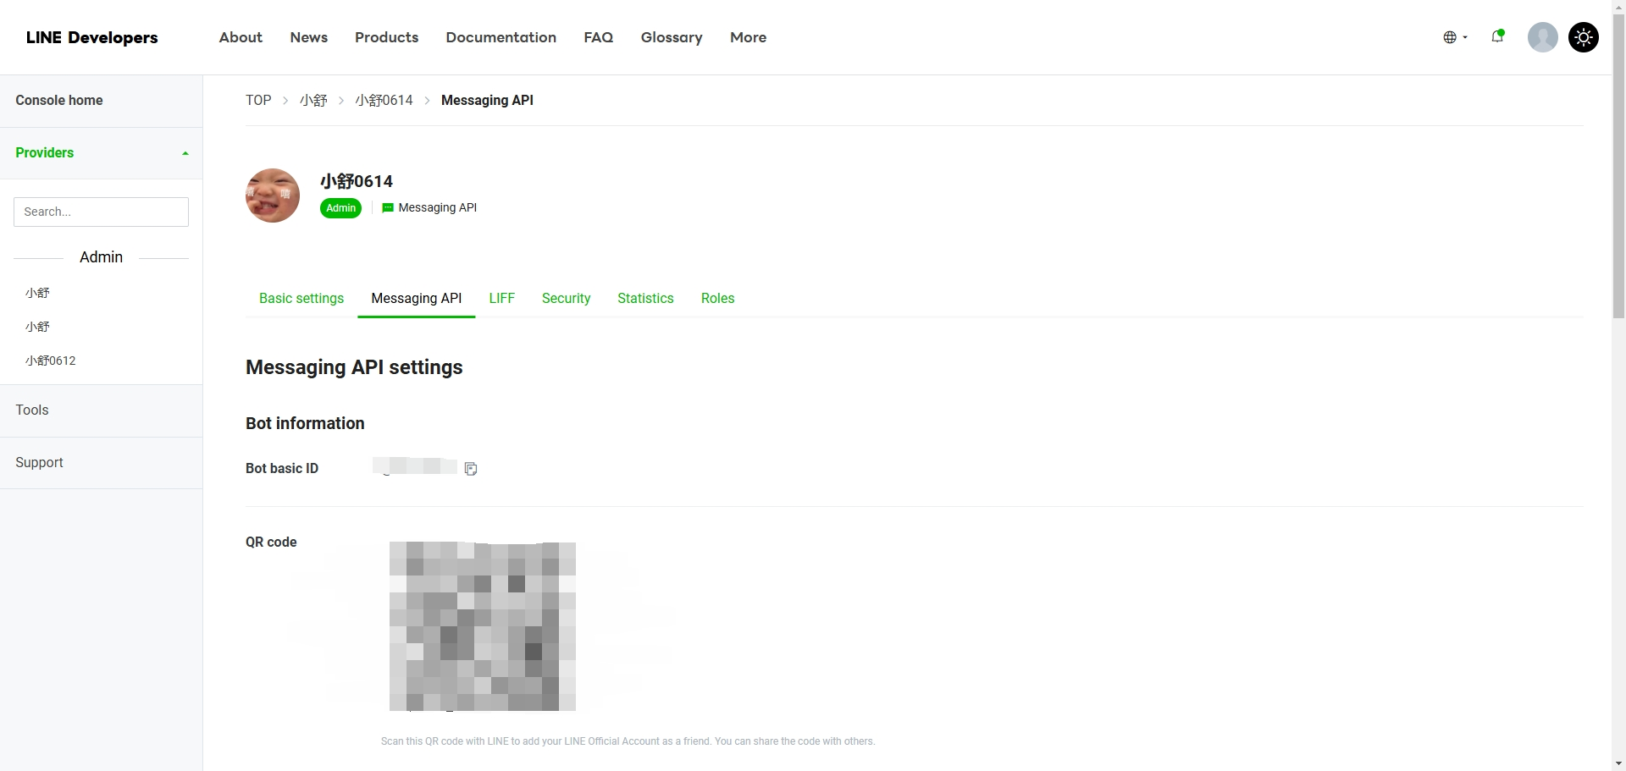The height and width of the screenshot is (771, 1626).
Task: Click the QR code image
Action: (x=483, y=626)
